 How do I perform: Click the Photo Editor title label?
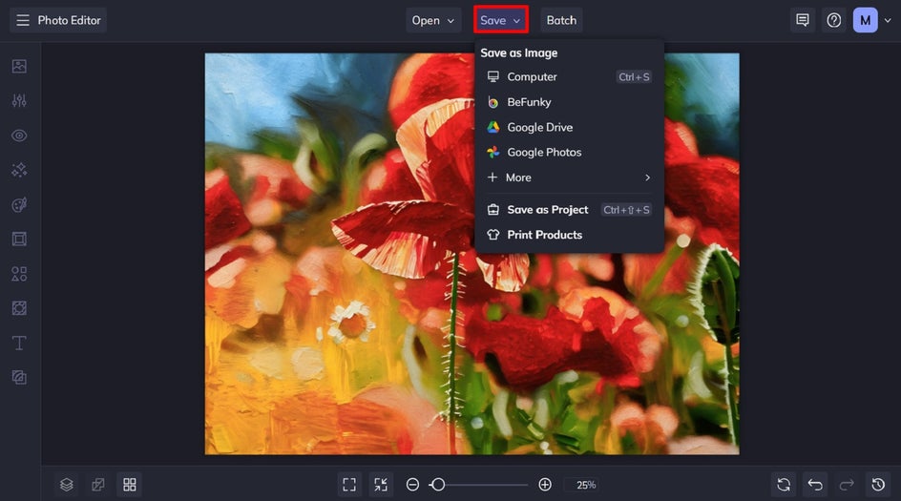tap(69, 21)
